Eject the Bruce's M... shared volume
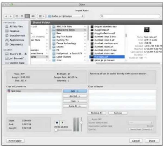The width and height of the screenshot is (163, 146). [25, 54]
